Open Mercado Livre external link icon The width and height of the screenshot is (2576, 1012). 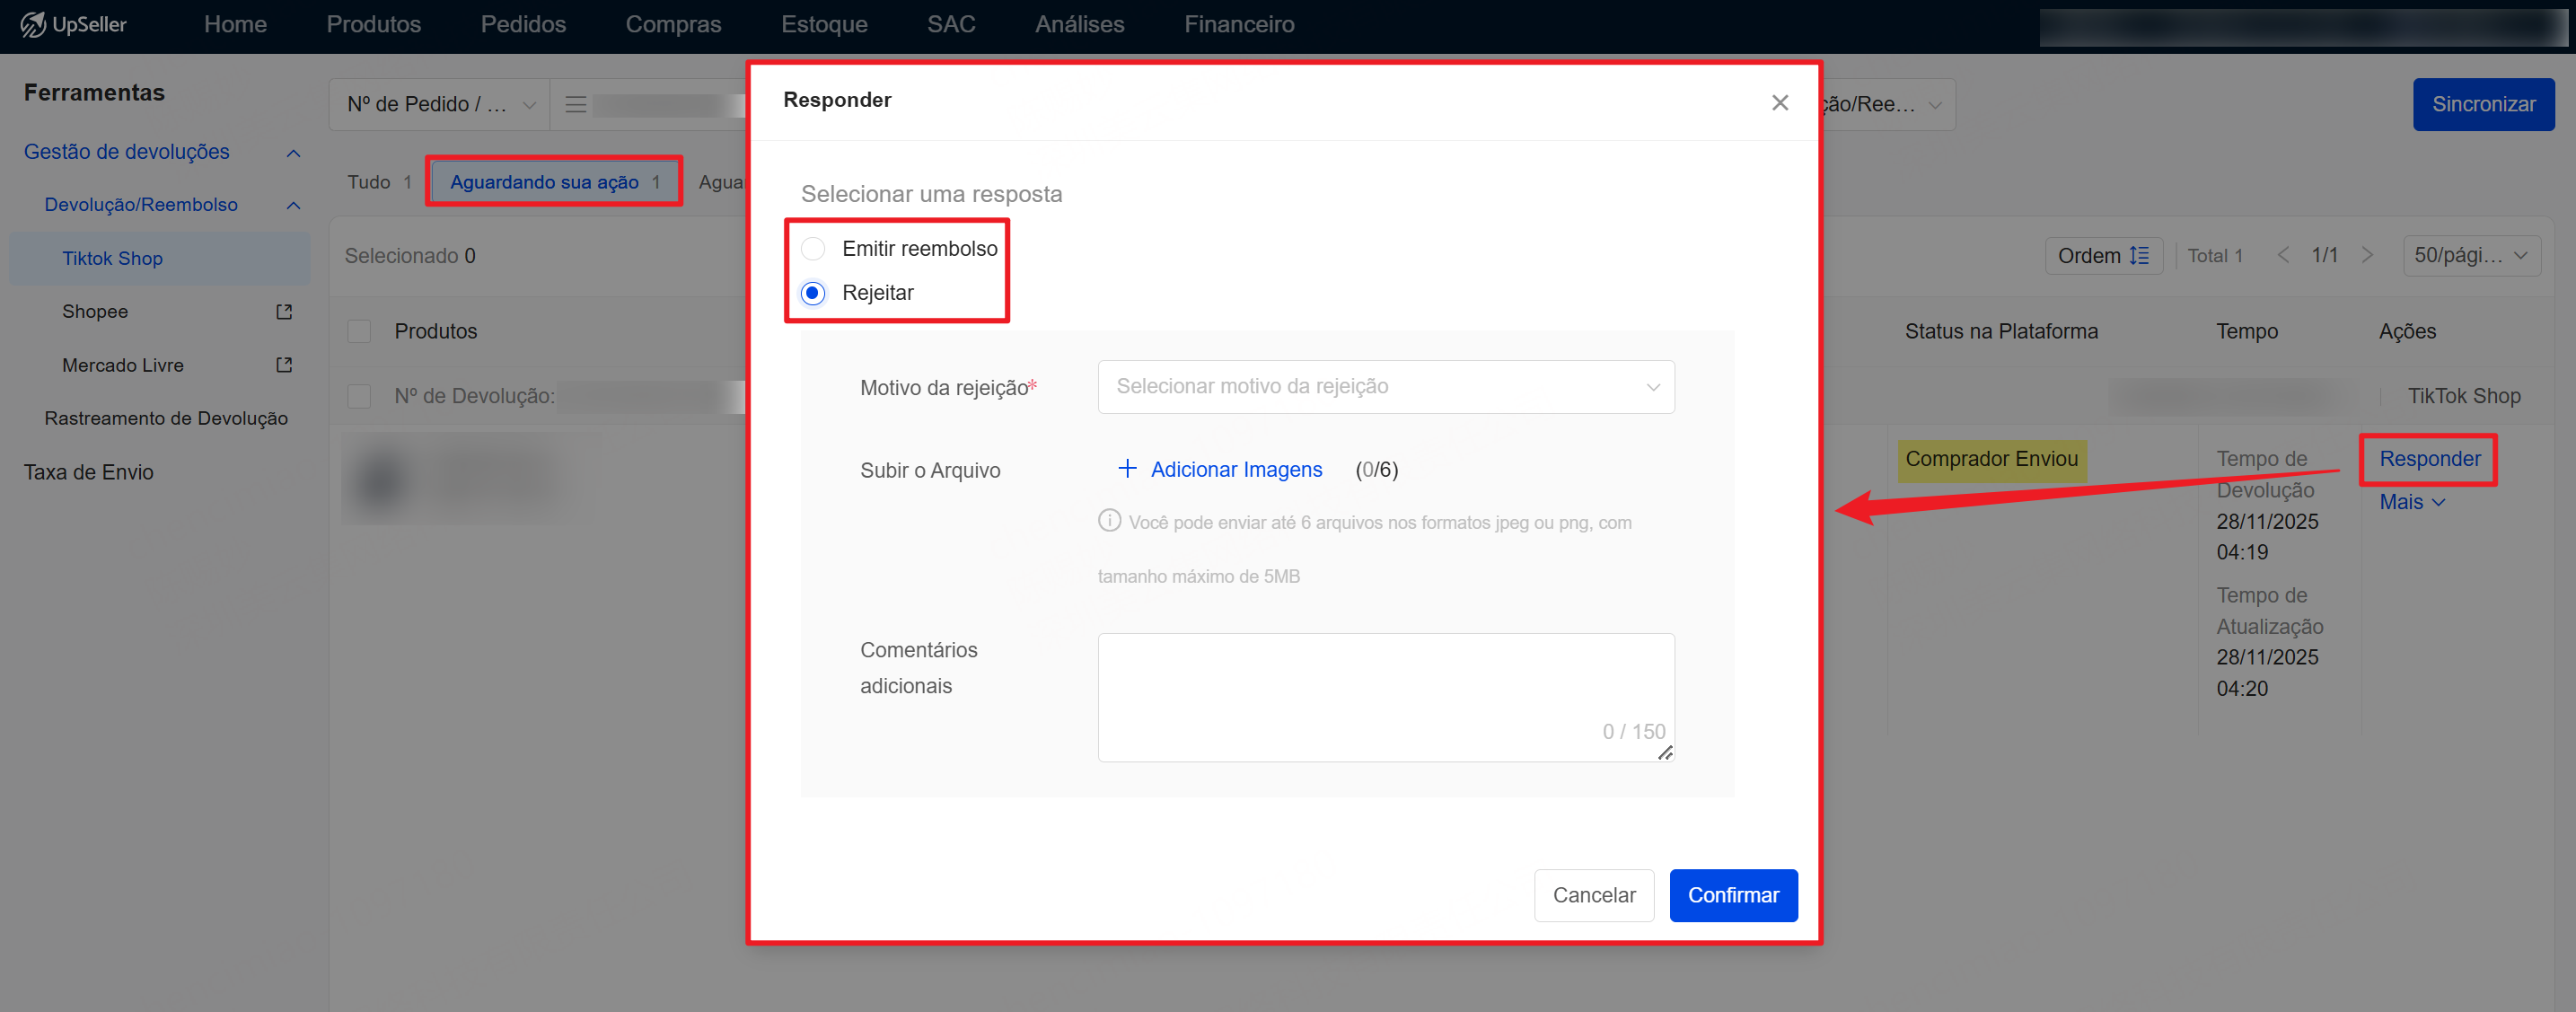[x=284, y=365]
